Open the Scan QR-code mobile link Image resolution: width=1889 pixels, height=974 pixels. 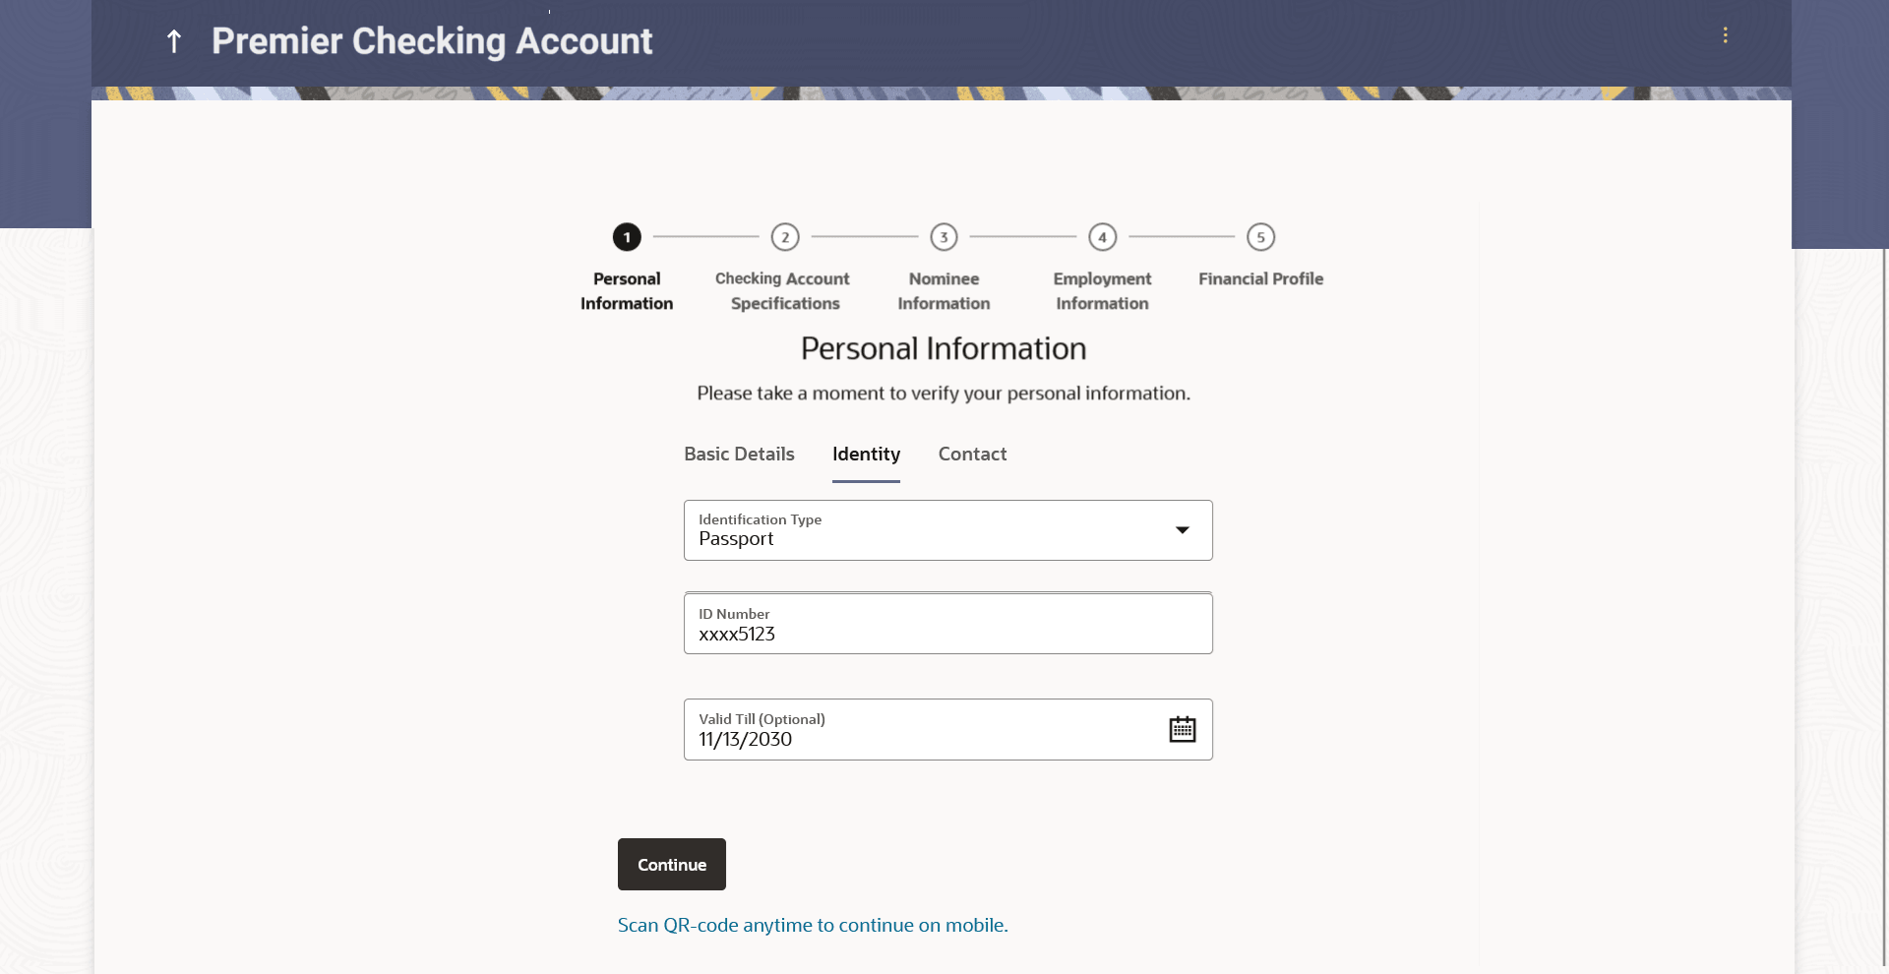(x=813, y=925)
